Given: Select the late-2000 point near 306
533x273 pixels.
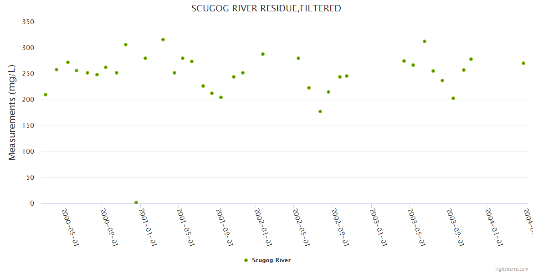Looking at the screenshot, I should [x=126, y=45].
